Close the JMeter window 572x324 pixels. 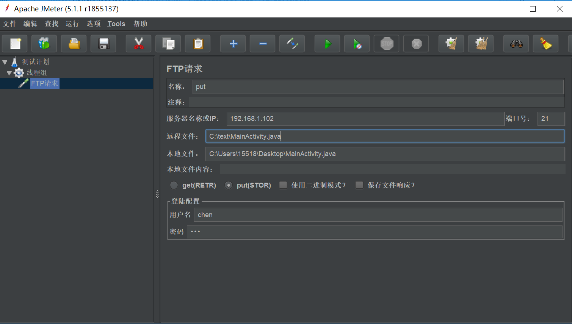[559, 9]
